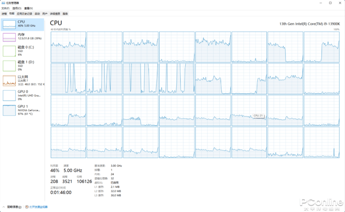The image size is (345, 212).
Task: Click the 46% utilization value under 利用率
Action: (x=55, y=171)
